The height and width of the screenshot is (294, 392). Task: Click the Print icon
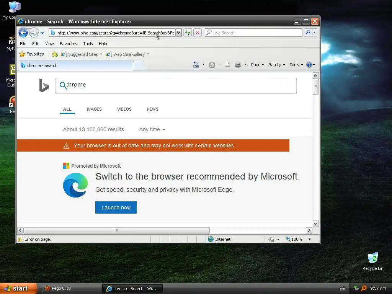click(238, 65)
